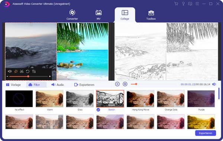Click the scissors cut icon on clip

[x=22, y=71]
